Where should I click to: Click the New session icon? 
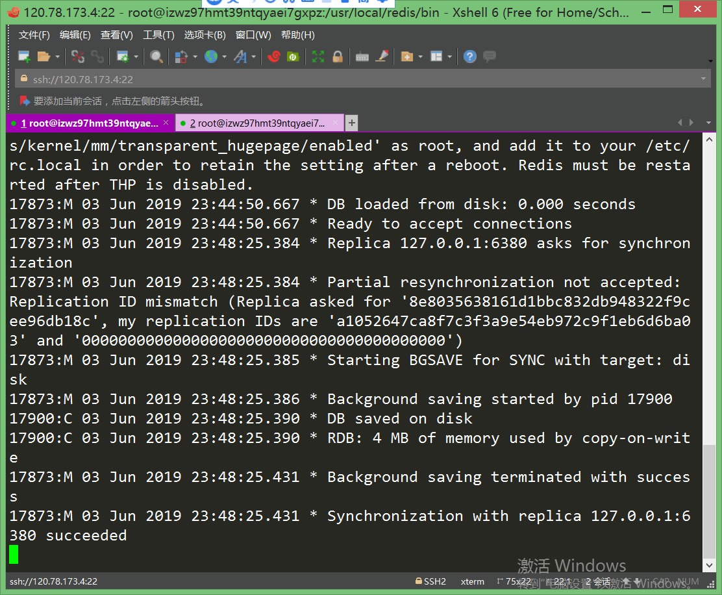24,57
